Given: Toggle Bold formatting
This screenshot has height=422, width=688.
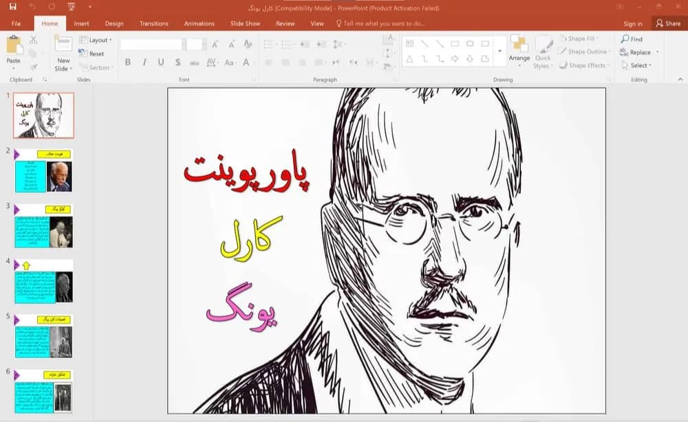Looking at the screenshot, I should [128, 63].
